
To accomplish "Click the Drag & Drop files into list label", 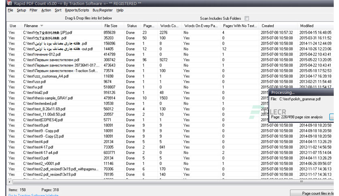I will click(88, 18).
